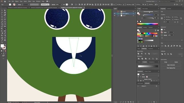Select the Shape Builder tool
Viewport: 184px width, 103px height.
pos(5,29)
